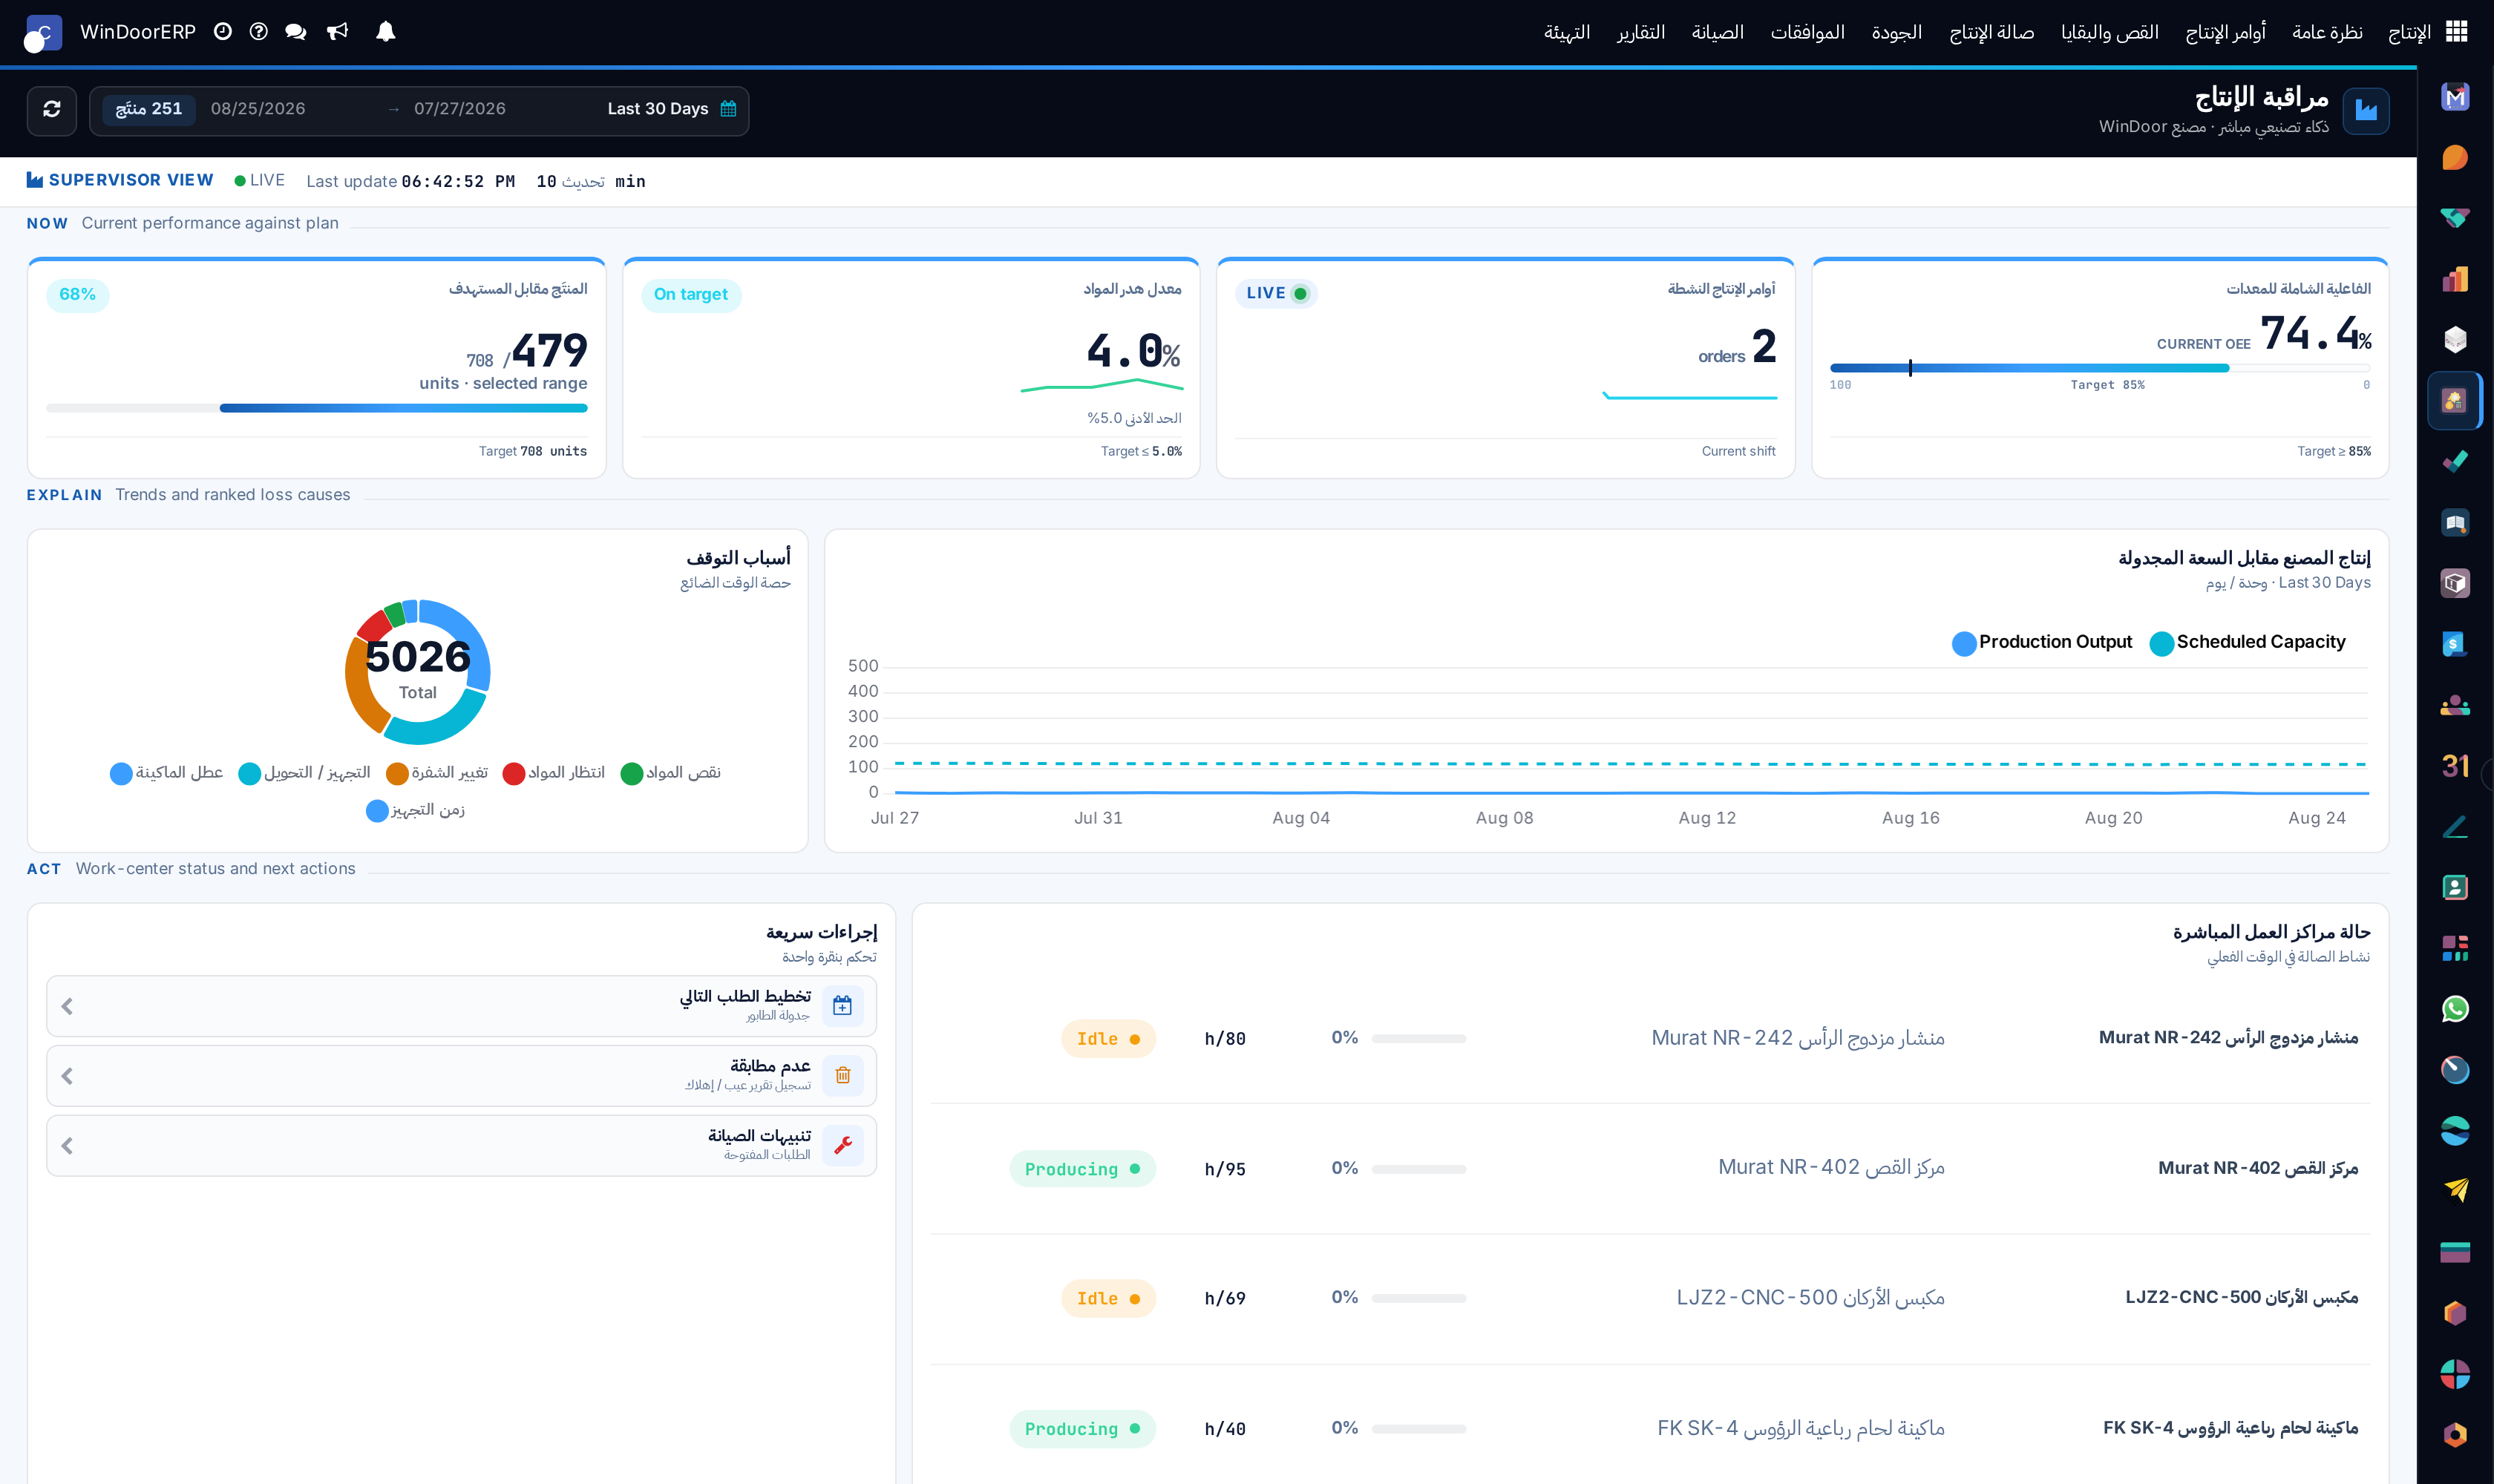
Task: Open the orange Discuss app in the sidebar
Action: 2455,158
